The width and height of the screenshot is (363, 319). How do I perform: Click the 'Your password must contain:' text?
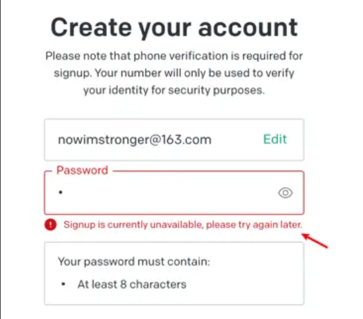coord(134,261)
